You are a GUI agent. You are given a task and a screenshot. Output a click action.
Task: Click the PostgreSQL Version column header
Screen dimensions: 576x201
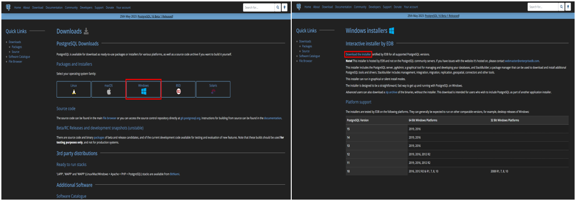pos(358,120)
